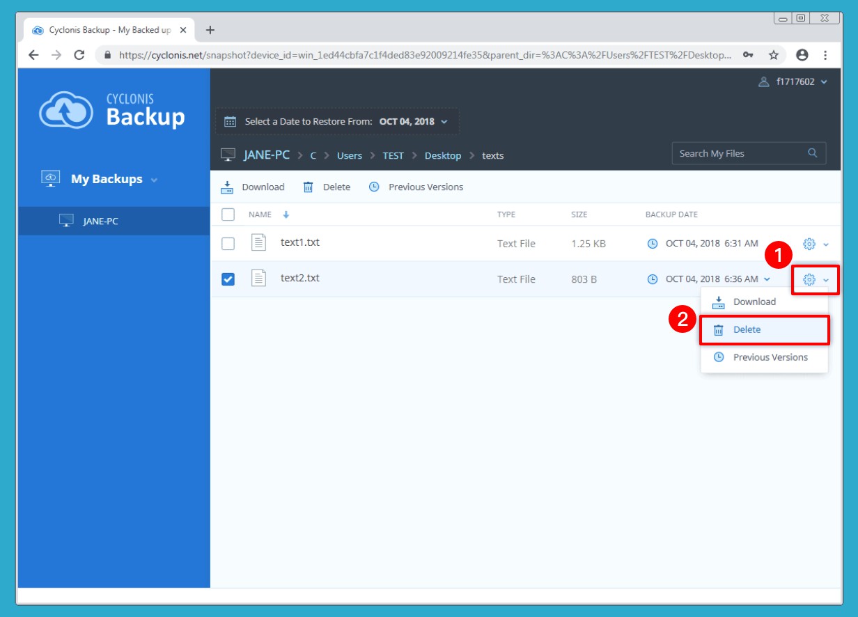Click the Search My Files input field
Image resolution: width=858 pixels, height=617 pixels.
[738, 153]
